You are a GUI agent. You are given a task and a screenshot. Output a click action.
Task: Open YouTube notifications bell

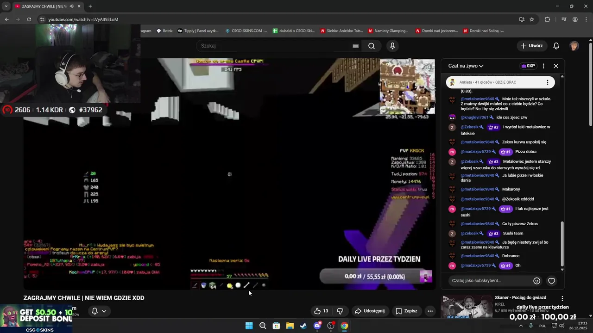tap(556, 46)
